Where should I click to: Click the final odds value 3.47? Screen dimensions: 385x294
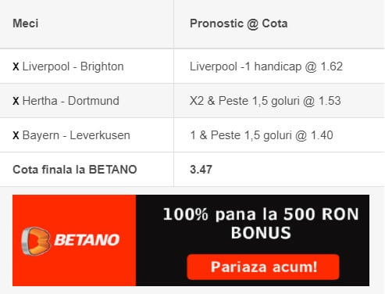201,170
